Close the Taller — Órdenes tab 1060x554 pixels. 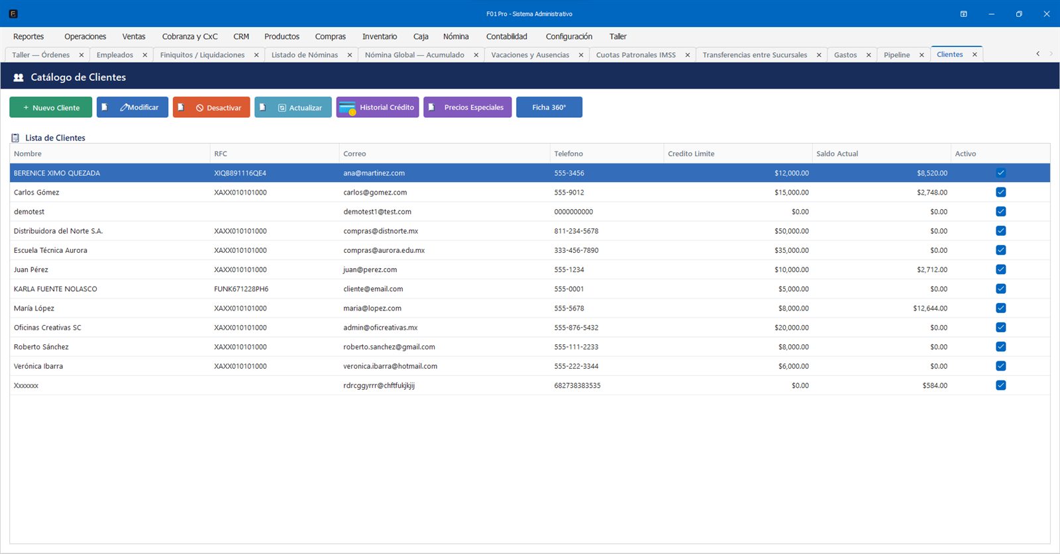[x=81, y=55]
